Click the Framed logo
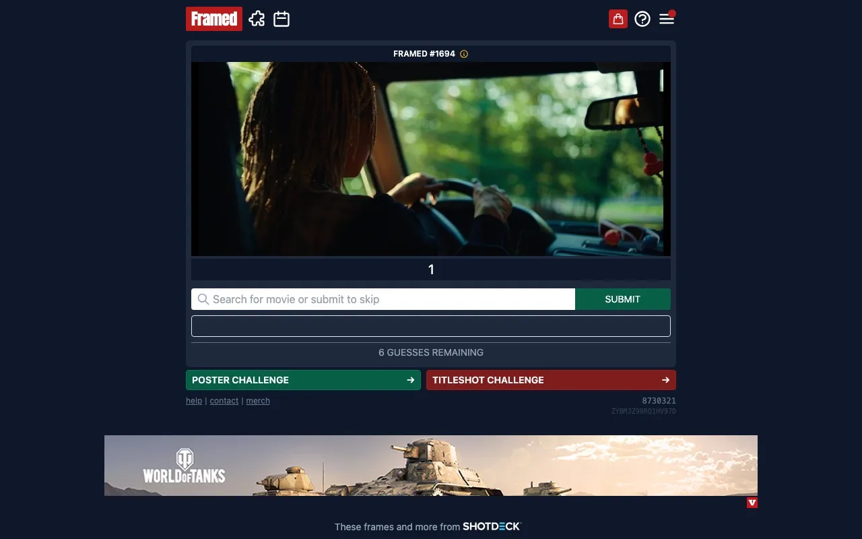Viewport: 862px width, 539px height. pos(214,19)
